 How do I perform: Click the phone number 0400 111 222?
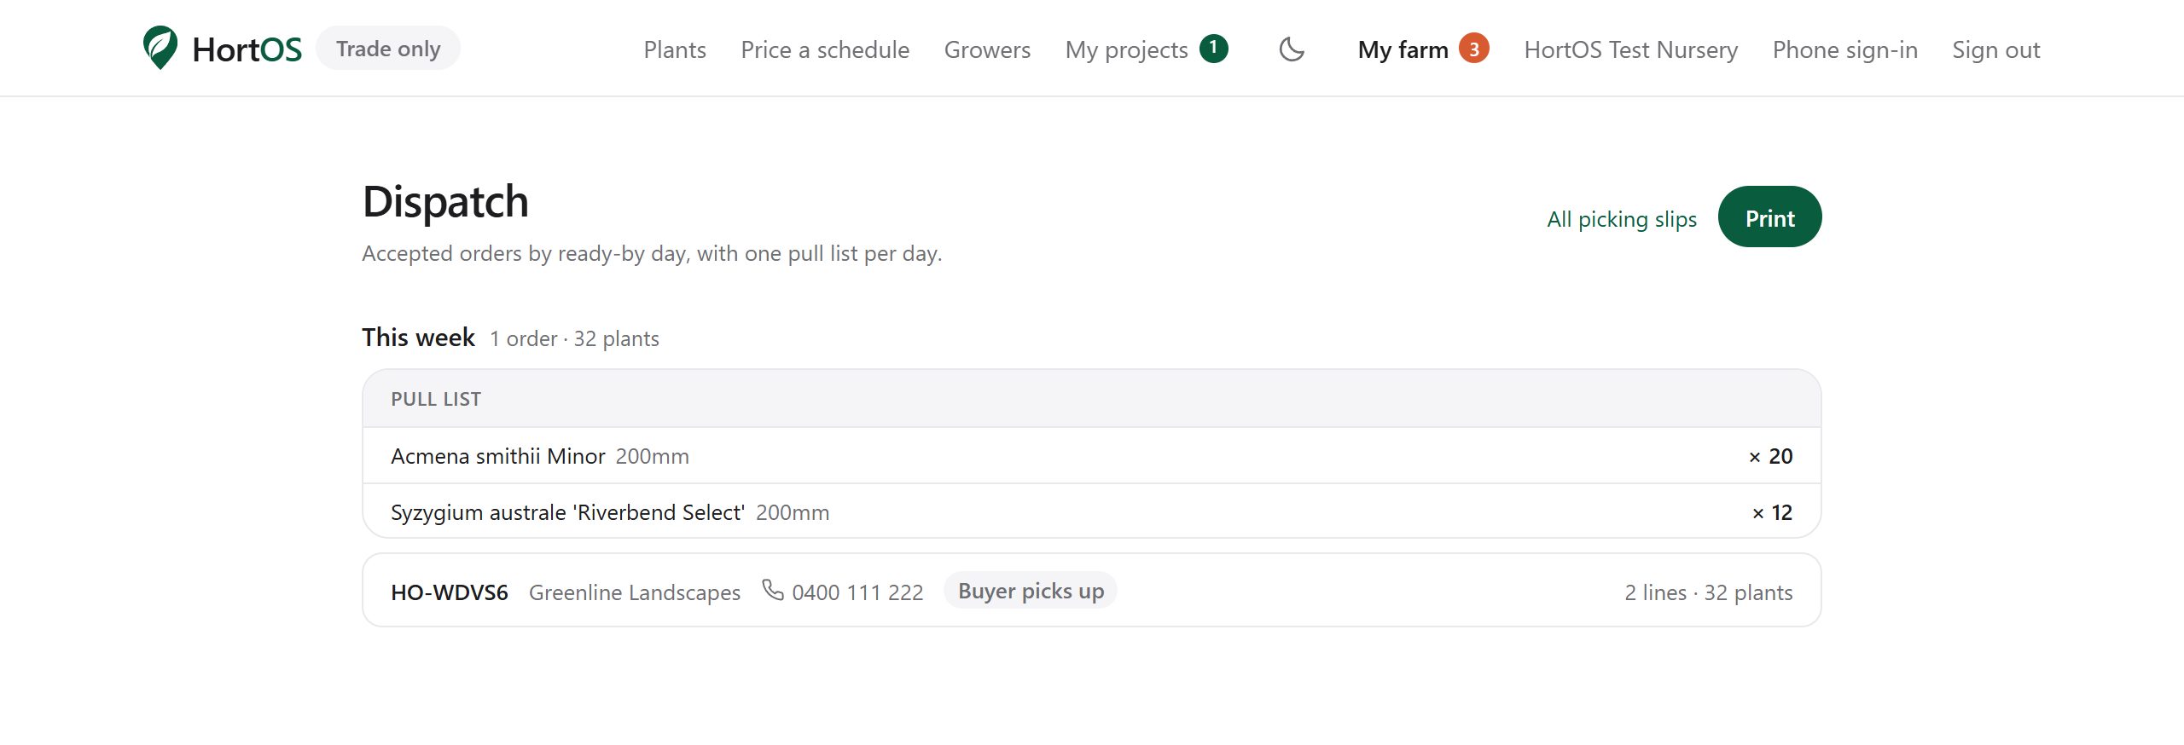point(857,592)
